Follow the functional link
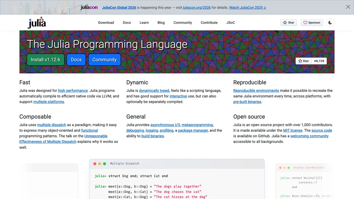Viewport: 354px width, 199px height. pyautogui.click(x=89, y=130)
